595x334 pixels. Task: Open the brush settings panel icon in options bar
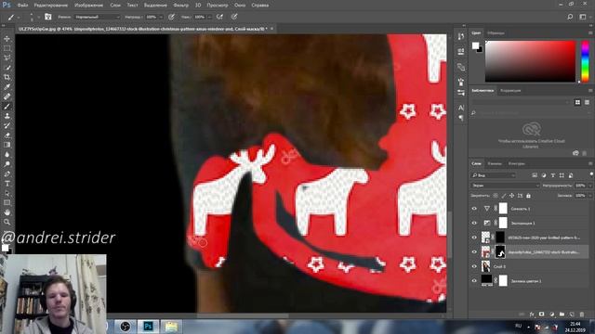[x=47, y=17]
